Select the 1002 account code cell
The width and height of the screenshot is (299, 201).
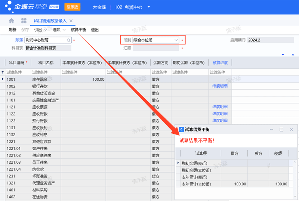tap(18, 86)
